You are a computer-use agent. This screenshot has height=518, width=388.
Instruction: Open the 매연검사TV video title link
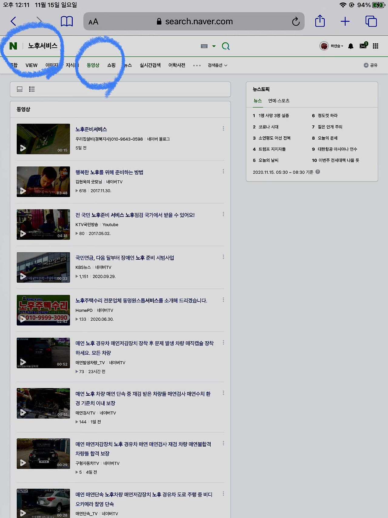(x=143, y=398)
